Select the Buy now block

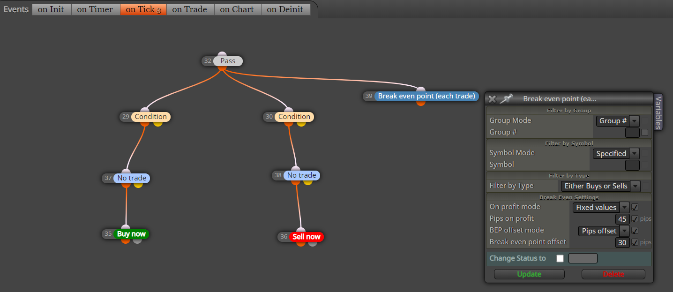pos(131,234)
